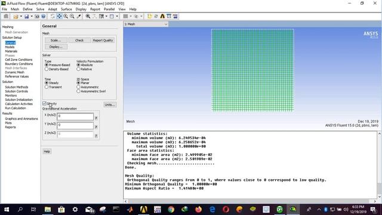
Task: Click the fit to window icon
Action: 88,16
